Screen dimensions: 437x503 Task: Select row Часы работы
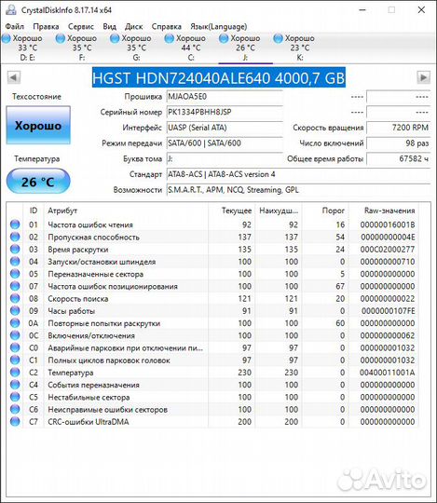coord(212,311)
